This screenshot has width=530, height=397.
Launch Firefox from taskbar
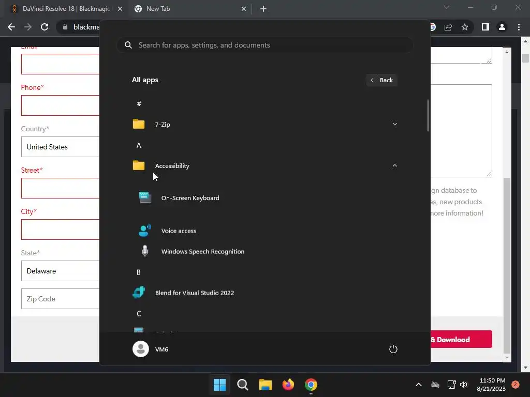coord(288,385)
